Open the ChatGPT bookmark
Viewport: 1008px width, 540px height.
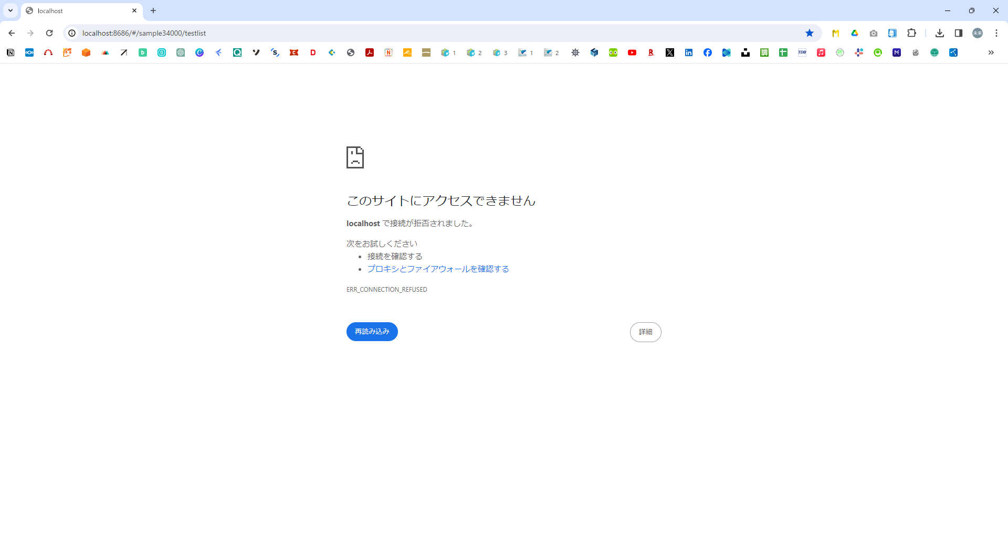coord(181,52)
